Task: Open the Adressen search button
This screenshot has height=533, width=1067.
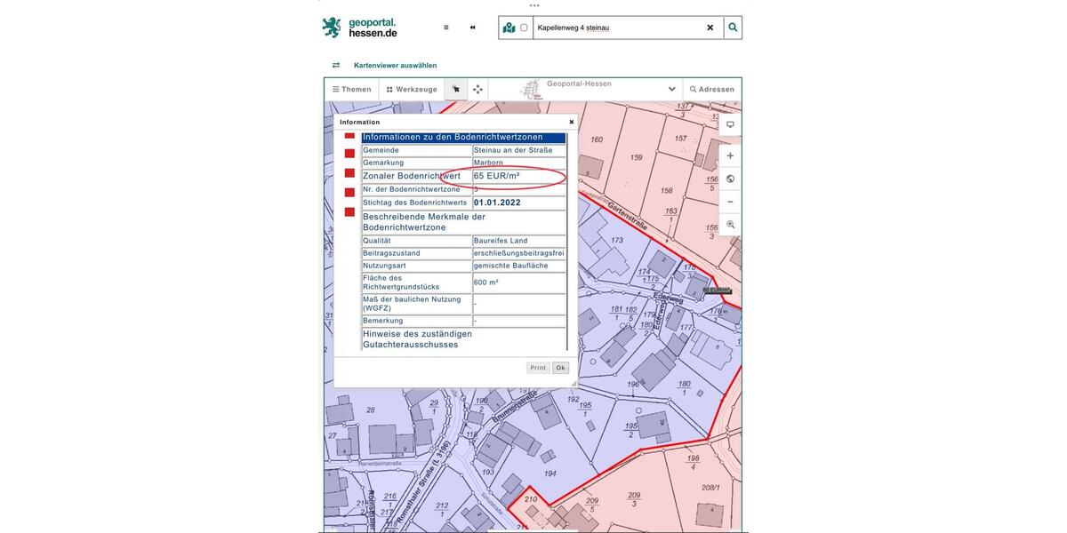Action: (712, 89)
